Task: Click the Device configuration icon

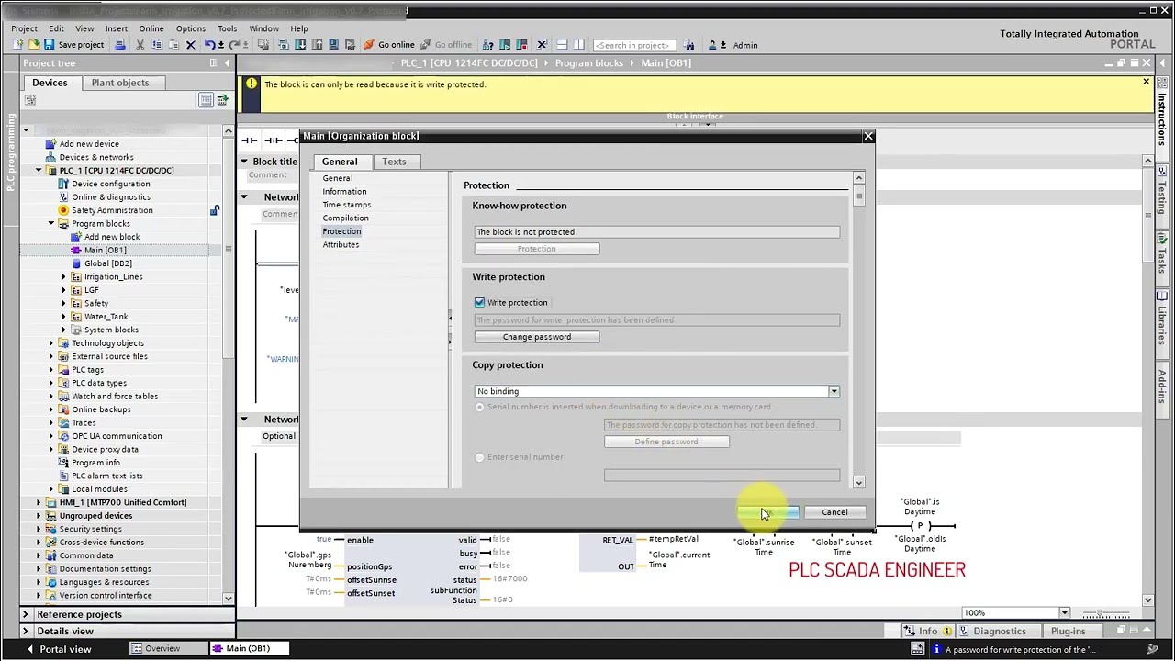Action: tap(63, 184)
